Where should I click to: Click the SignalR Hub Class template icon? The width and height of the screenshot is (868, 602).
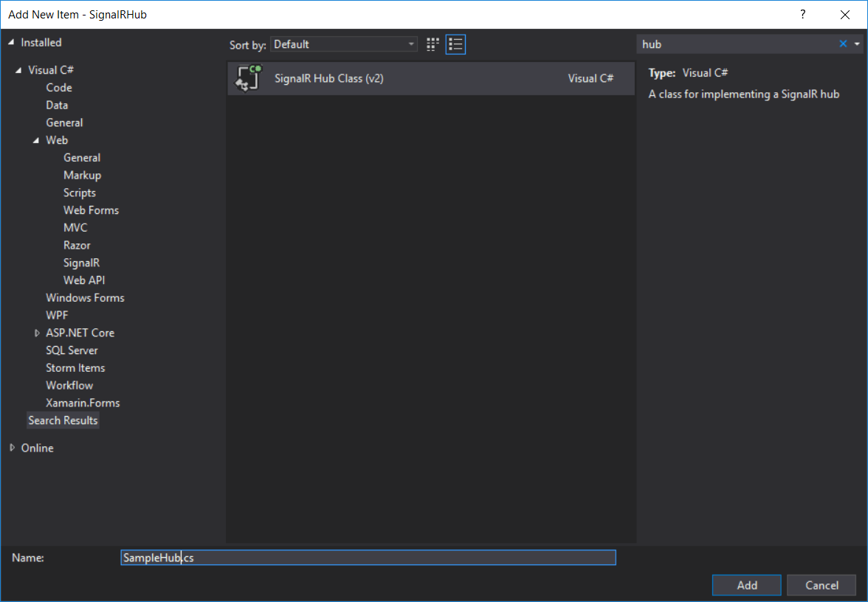click(x=249, y=78)
